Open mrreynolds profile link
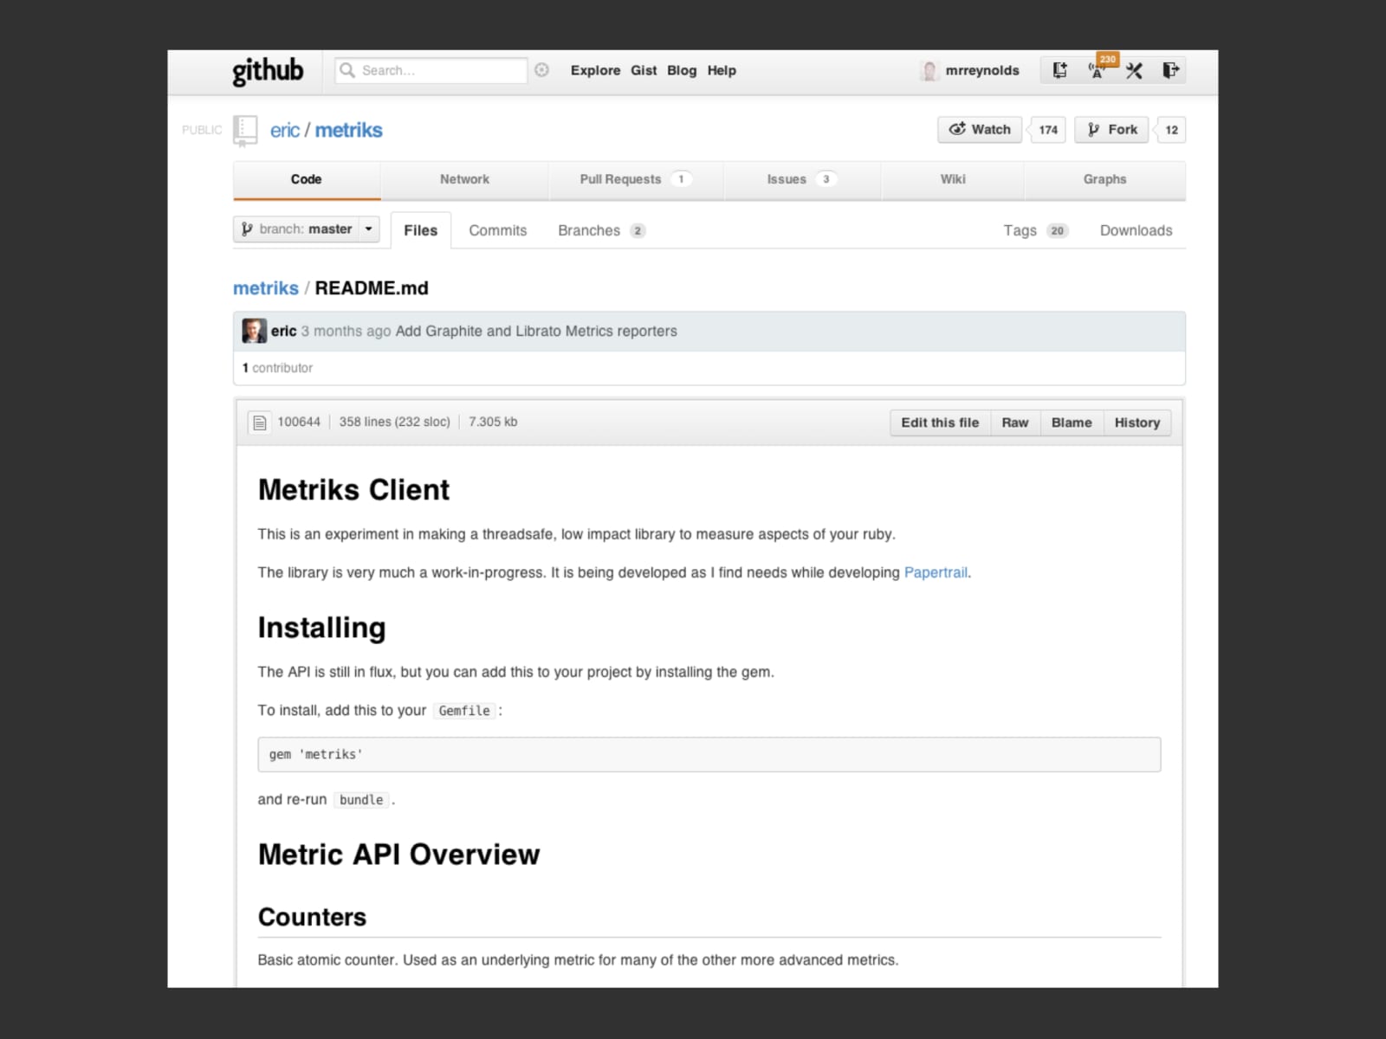The image size is (1386, 1039). (982, 70)
